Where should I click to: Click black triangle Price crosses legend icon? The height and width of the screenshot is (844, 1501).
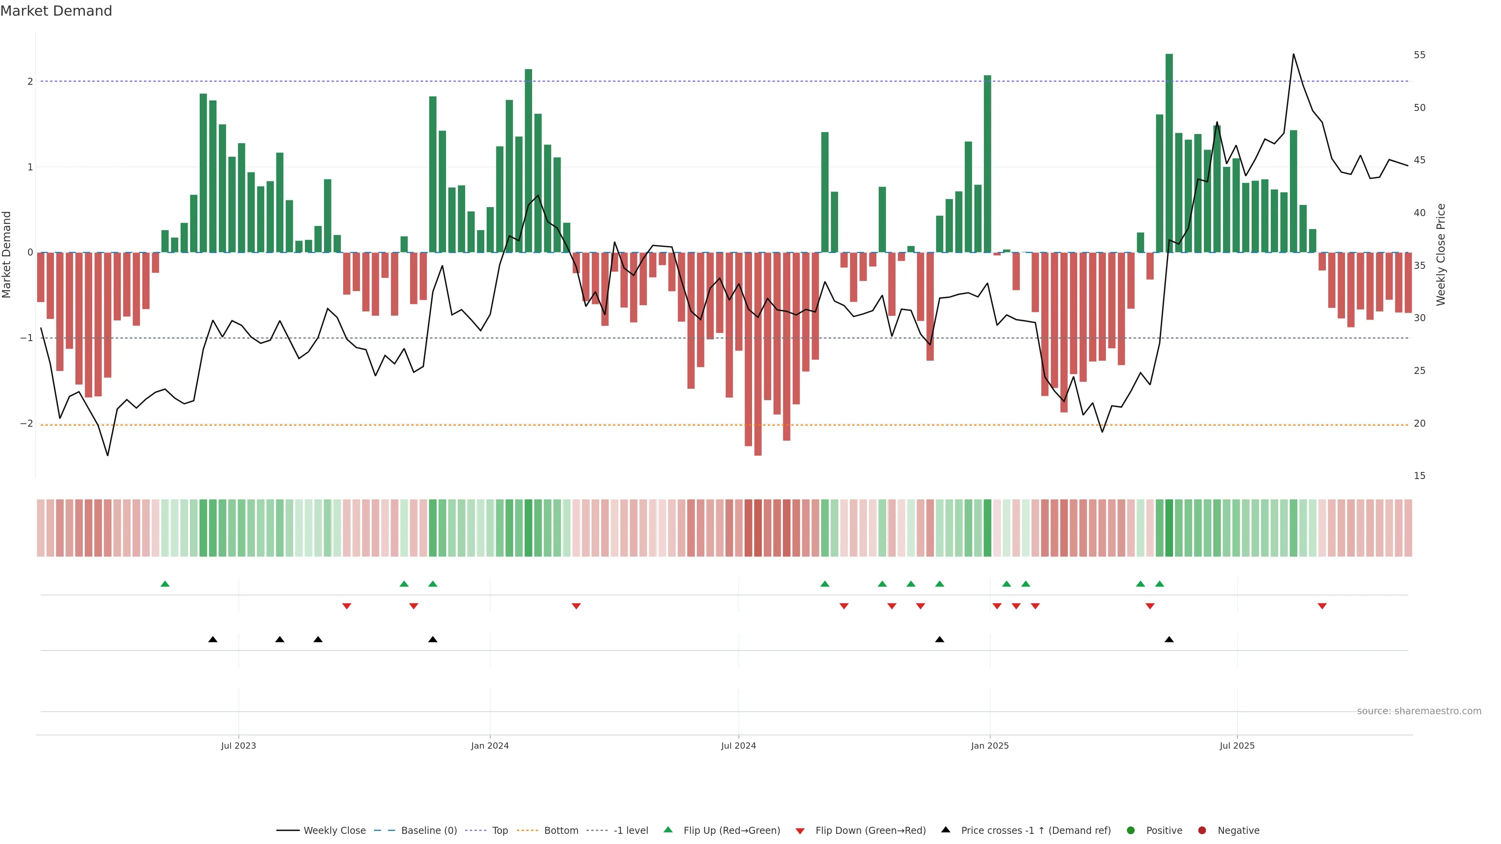(945, 830)
